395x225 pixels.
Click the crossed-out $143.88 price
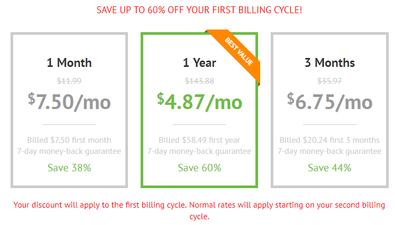pos(199,81)
